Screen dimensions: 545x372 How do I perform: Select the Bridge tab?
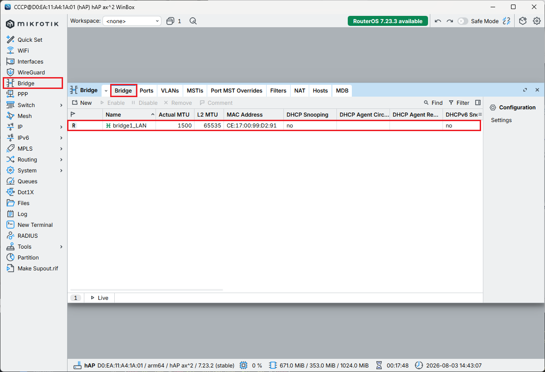123,91
